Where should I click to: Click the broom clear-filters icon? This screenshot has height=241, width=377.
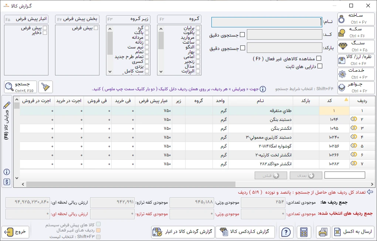45,87
